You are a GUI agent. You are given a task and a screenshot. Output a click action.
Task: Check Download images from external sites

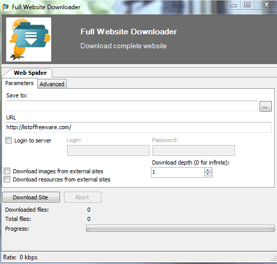point(7,171)
